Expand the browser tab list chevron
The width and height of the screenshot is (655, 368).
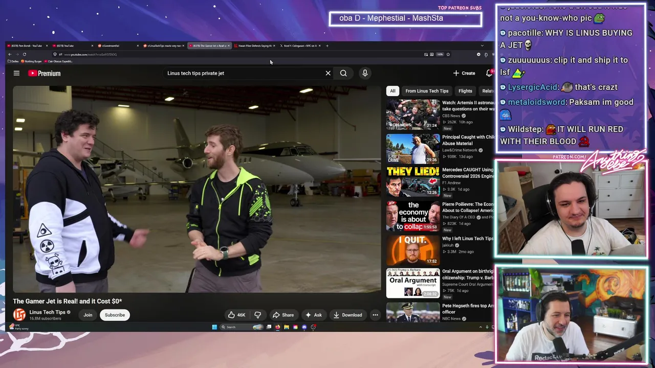(482, 45)
